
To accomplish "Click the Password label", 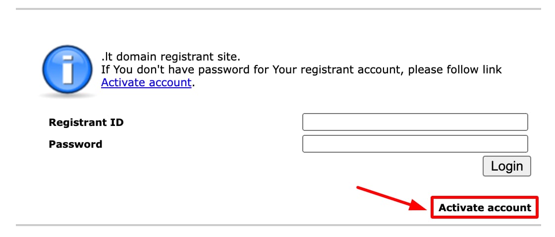I will tap(75, 144).
